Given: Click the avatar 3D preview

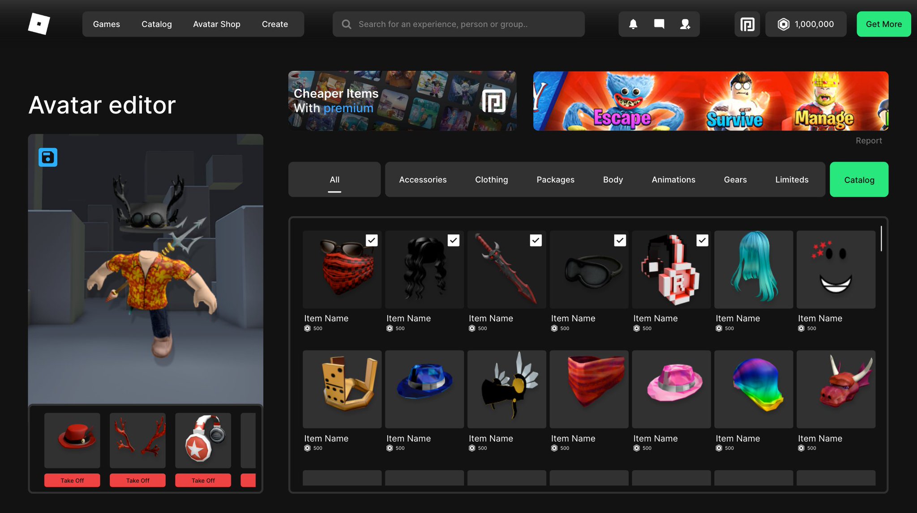Looking at the screenshot, I should (146, 269).
